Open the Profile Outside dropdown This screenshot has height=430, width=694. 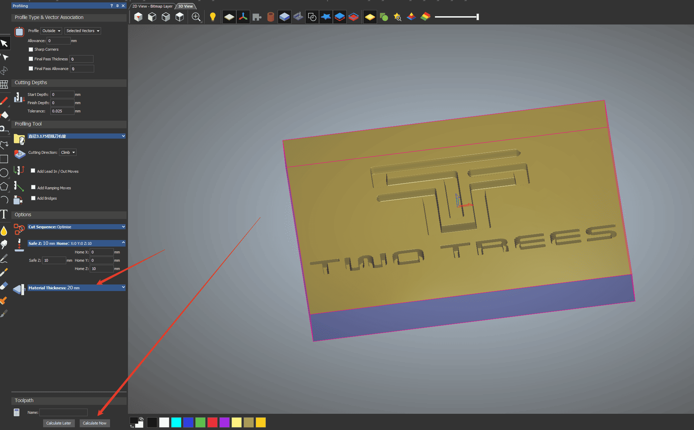click(x=51, y=31)
